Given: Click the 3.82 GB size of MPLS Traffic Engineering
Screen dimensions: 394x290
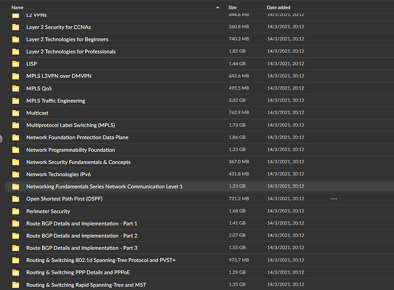Looking at the screenshot, I should [237, 101].
